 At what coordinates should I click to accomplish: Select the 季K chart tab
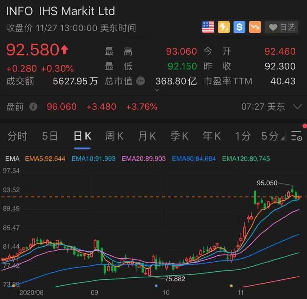point(179,136)
